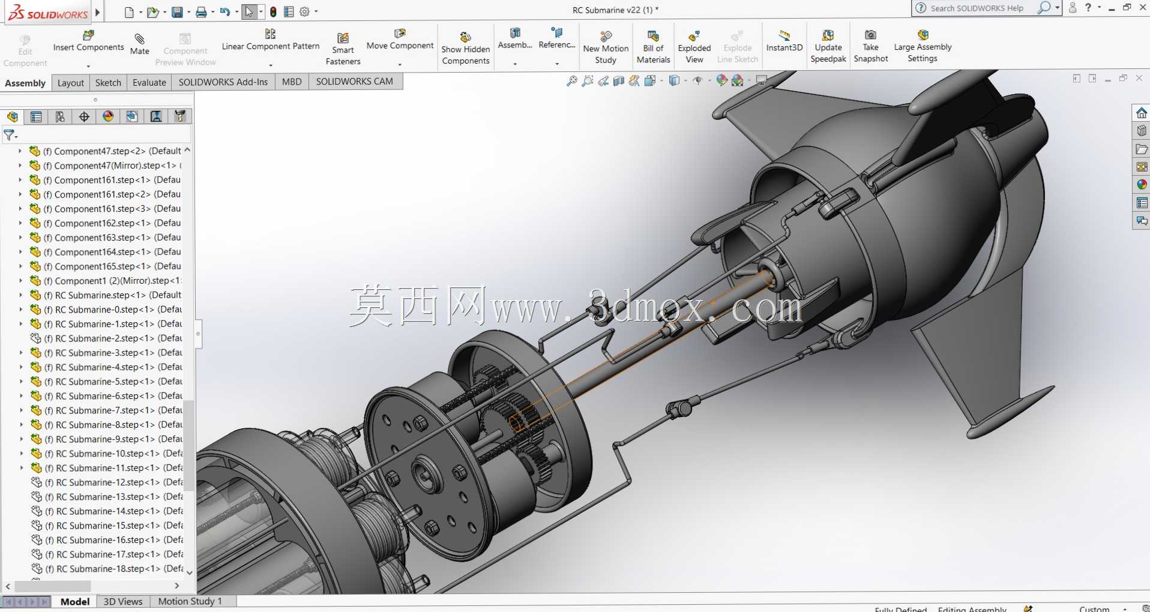
Task: Open Large Assembly Settings
Action: coord(923,46)
